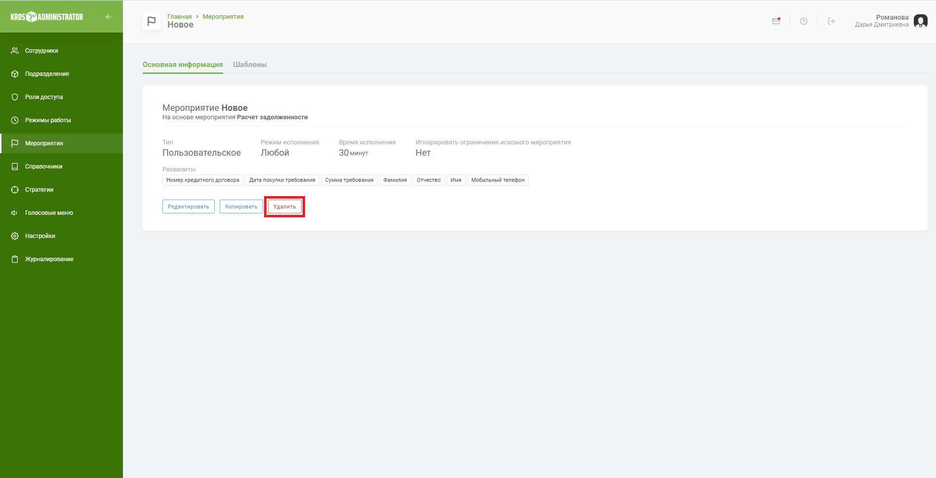This screenshot has width=936, height=478.
Task: Click the KRDS Administrator logo
Action: 47,17
